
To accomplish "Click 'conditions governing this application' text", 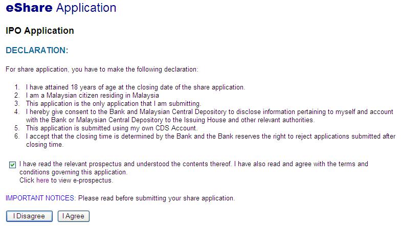I will (74, 172).
